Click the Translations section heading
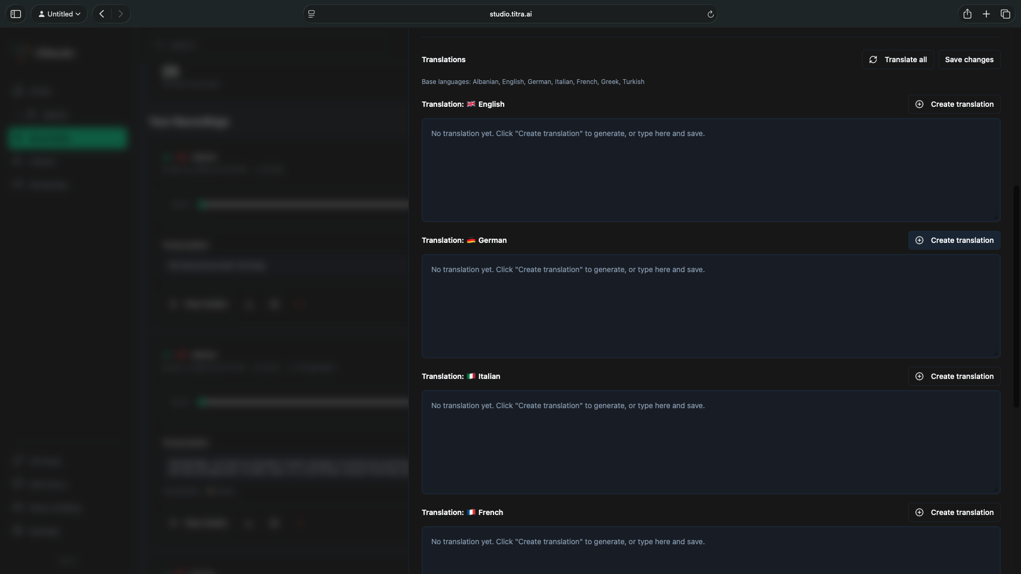Viewport: 1021px width, 574px height. pos(443,60)
